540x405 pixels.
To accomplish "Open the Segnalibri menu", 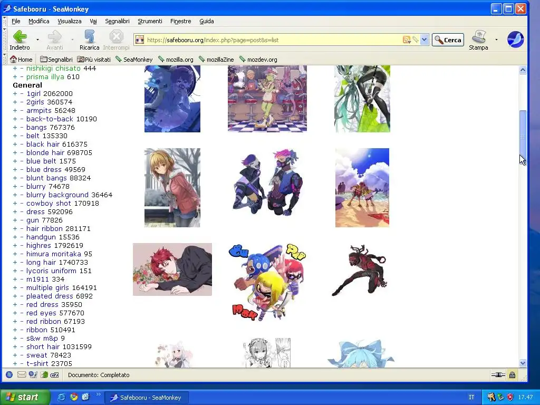I will click(x=117, y=21).
